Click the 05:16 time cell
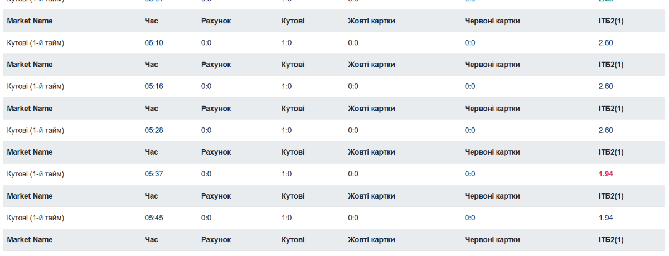Viewport: 669px width, 256px height. pos(154,86)
